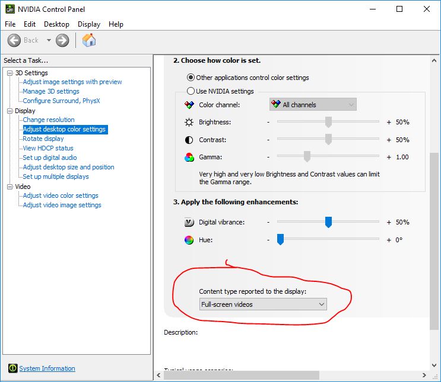Decrease Hue with the minus sign
The image size is (441, 382).
(x=268, y=240)
